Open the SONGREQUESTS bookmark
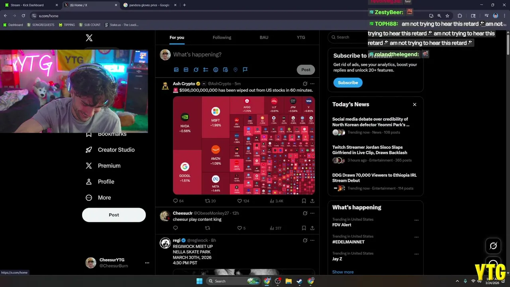The width and height of the screenshot is (510, 287). [x=41, y=25]
